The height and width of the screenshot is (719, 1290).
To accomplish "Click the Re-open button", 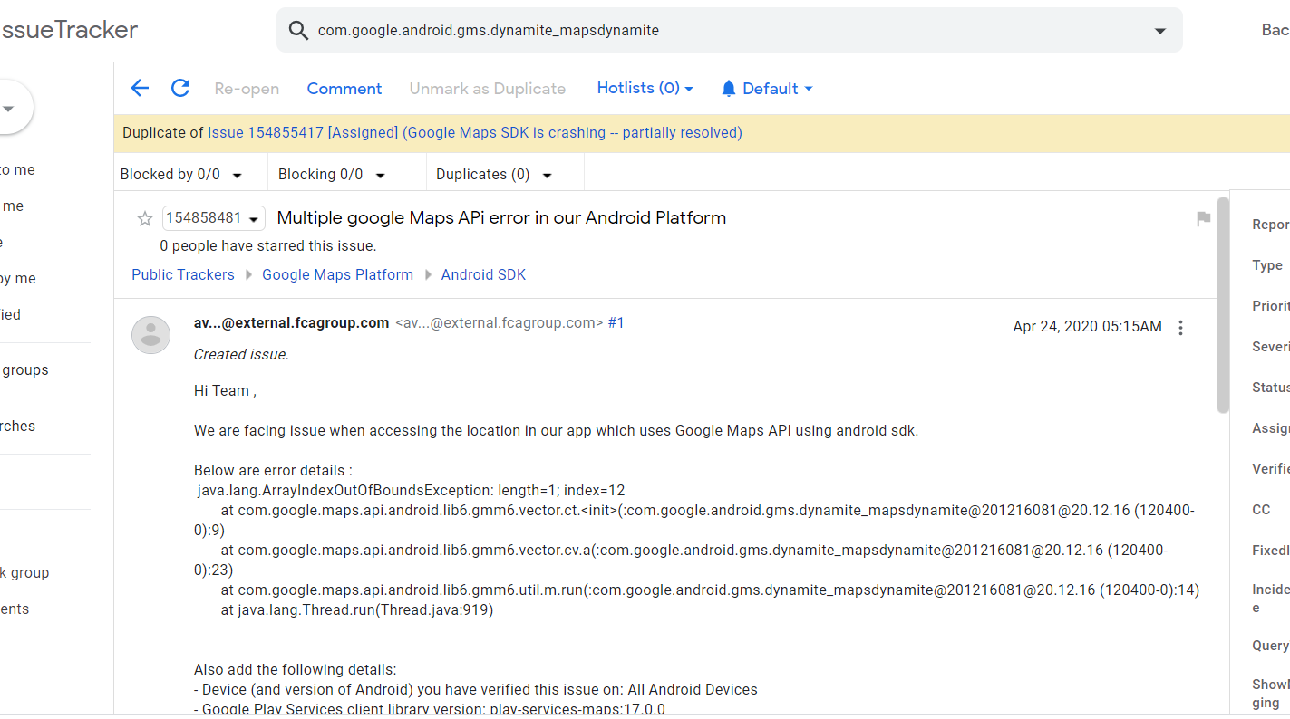I will tap(247, 89).
